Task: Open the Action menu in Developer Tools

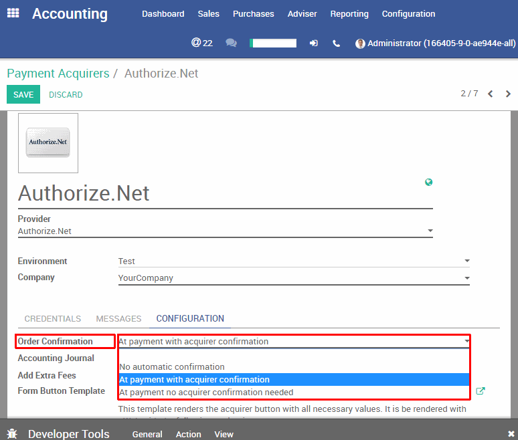Action: 188,434
